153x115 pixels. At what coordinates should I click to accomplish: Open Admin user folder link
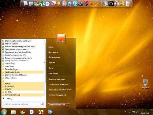[51, 47]
